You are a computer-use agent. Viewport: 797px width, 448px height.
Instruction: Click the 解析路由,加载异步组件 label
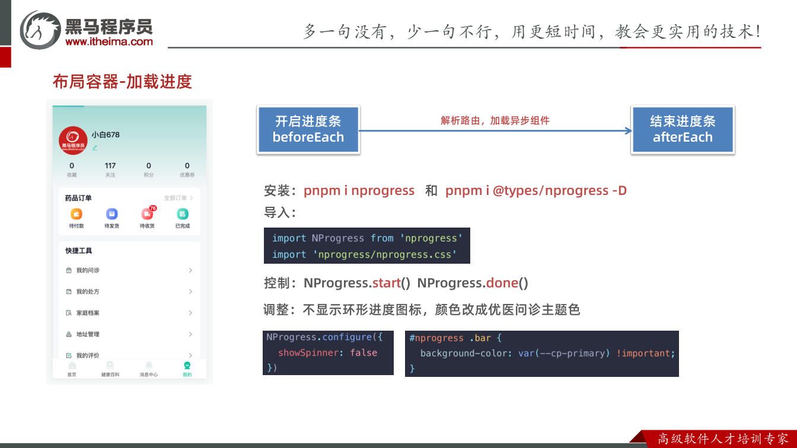[x=495, y=120]
